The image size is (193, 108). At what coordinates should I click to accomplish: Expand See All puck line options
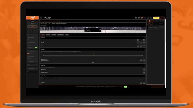pos(93,62)
